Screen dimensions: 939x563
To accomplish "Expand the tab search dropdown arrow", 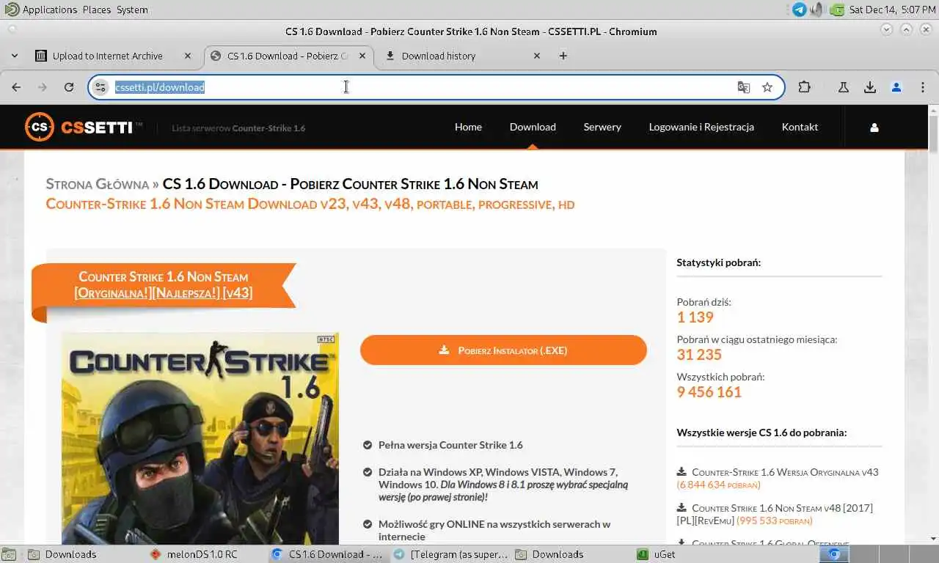I will [x=14, y=56].
